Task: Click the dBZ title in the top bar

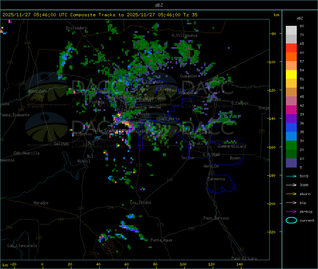Action: [159, 5]
